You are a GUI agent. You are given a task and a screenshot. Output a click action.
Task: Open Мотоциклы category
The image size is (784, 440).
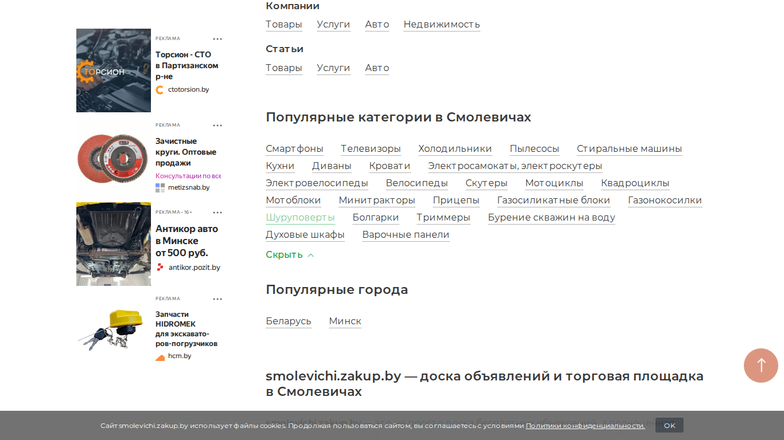point(554,183)
